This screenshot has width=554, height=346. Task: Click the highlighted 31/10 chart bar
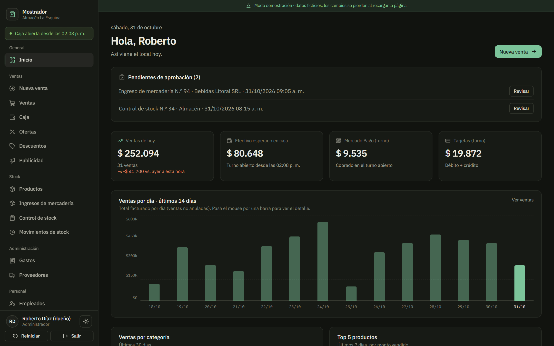click(x=520, y=283)
